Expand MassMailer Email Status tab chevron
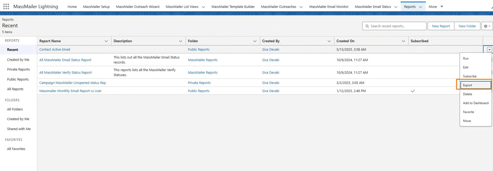 [x=396, y=7]
